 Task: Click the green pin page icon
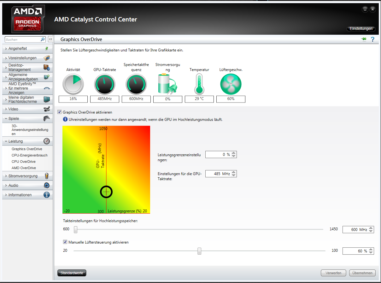(364, 39)
